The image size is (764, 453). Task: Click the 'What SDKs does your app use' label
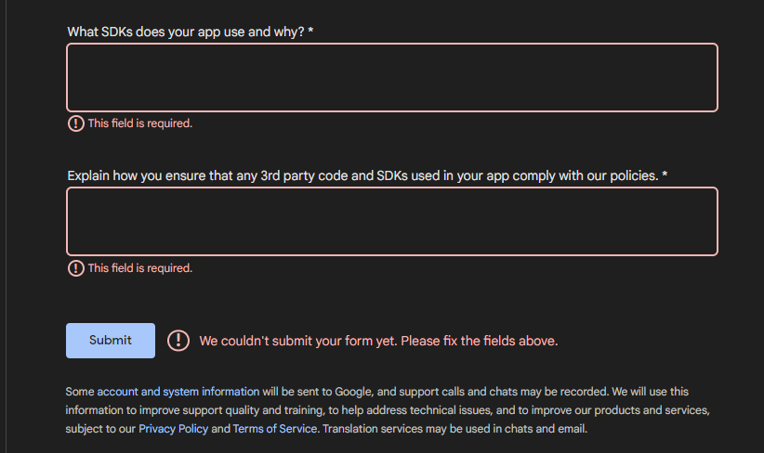(x=186, y=32)
